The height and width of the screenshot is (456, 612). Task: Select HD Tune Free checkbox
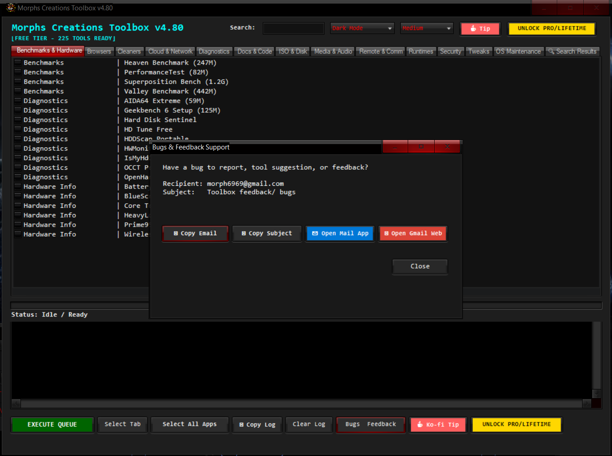coord(18,129)
